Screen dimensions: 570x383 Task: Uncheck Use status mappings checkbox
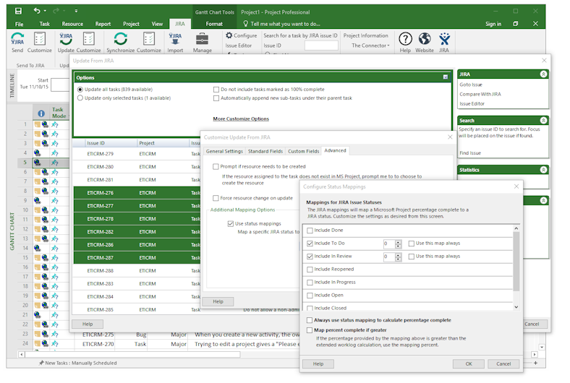[231, 223]
